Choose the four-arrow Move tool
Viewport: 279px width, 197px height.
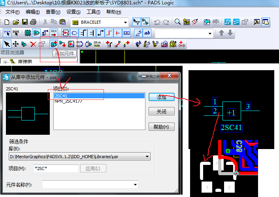tap(16, 44)
